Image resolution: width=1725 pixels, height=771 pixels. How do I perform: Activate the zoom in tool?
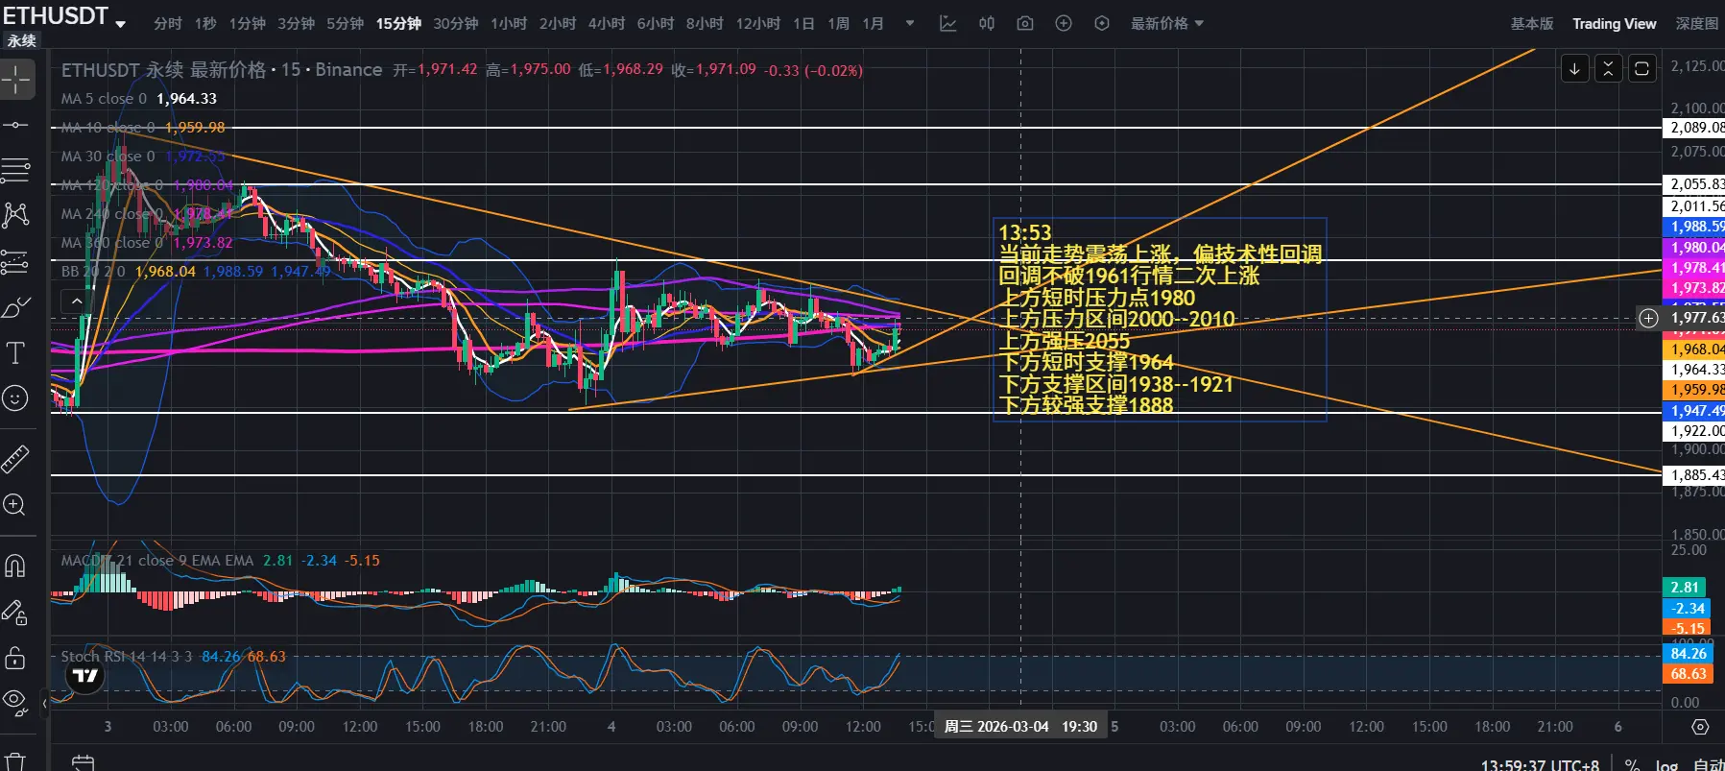pos(16,504)
